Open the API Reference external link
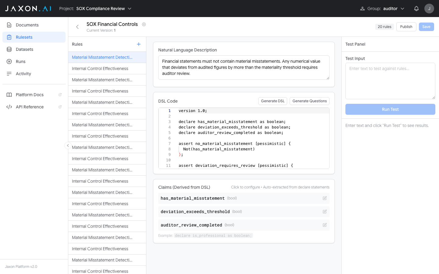This screenshot has height=274, width=439. (30, 107)
